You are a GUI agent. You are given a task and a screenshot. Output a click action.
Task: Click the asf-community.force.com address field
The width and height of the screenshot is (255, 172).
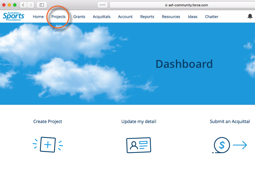click(x=182, y=5)
